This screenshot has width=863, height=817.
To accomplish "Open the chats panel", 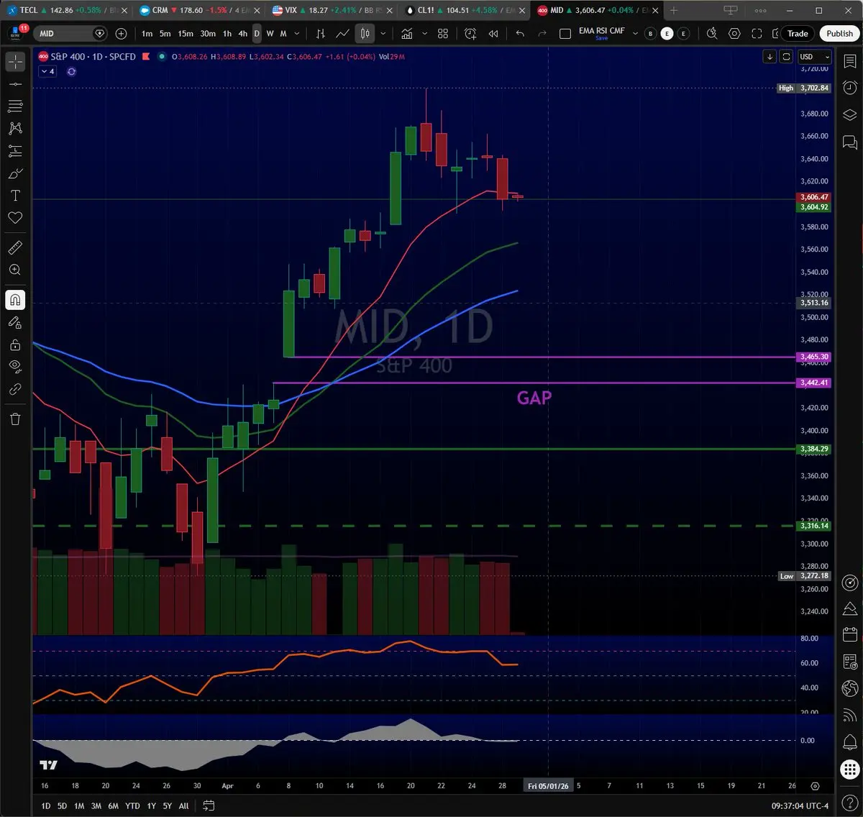I will click(x=849, y=142).
